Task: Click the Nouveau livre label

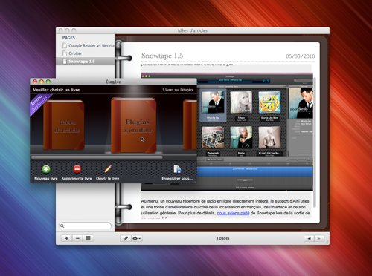Action: coord(46,178)
